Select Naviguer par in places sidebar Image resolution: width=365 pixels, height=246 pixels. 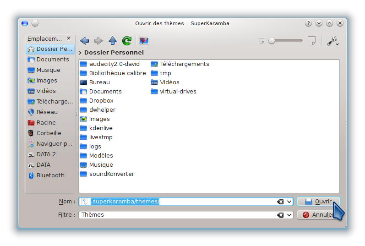[x=50, y=144]
